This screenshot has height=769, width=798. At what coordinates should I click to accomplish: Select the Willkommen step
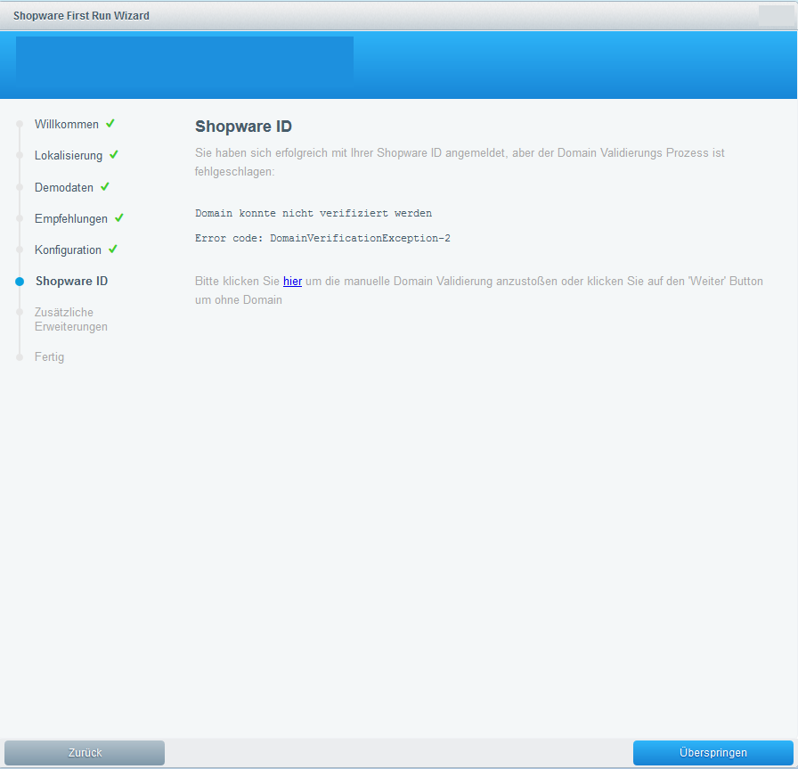tap(67, 124)
